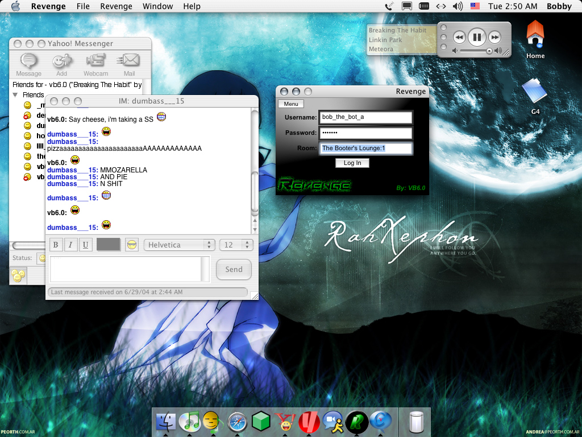Open the Home desktop icon
This screenshot has height=437, width=582.
click(x=535, y=39)
